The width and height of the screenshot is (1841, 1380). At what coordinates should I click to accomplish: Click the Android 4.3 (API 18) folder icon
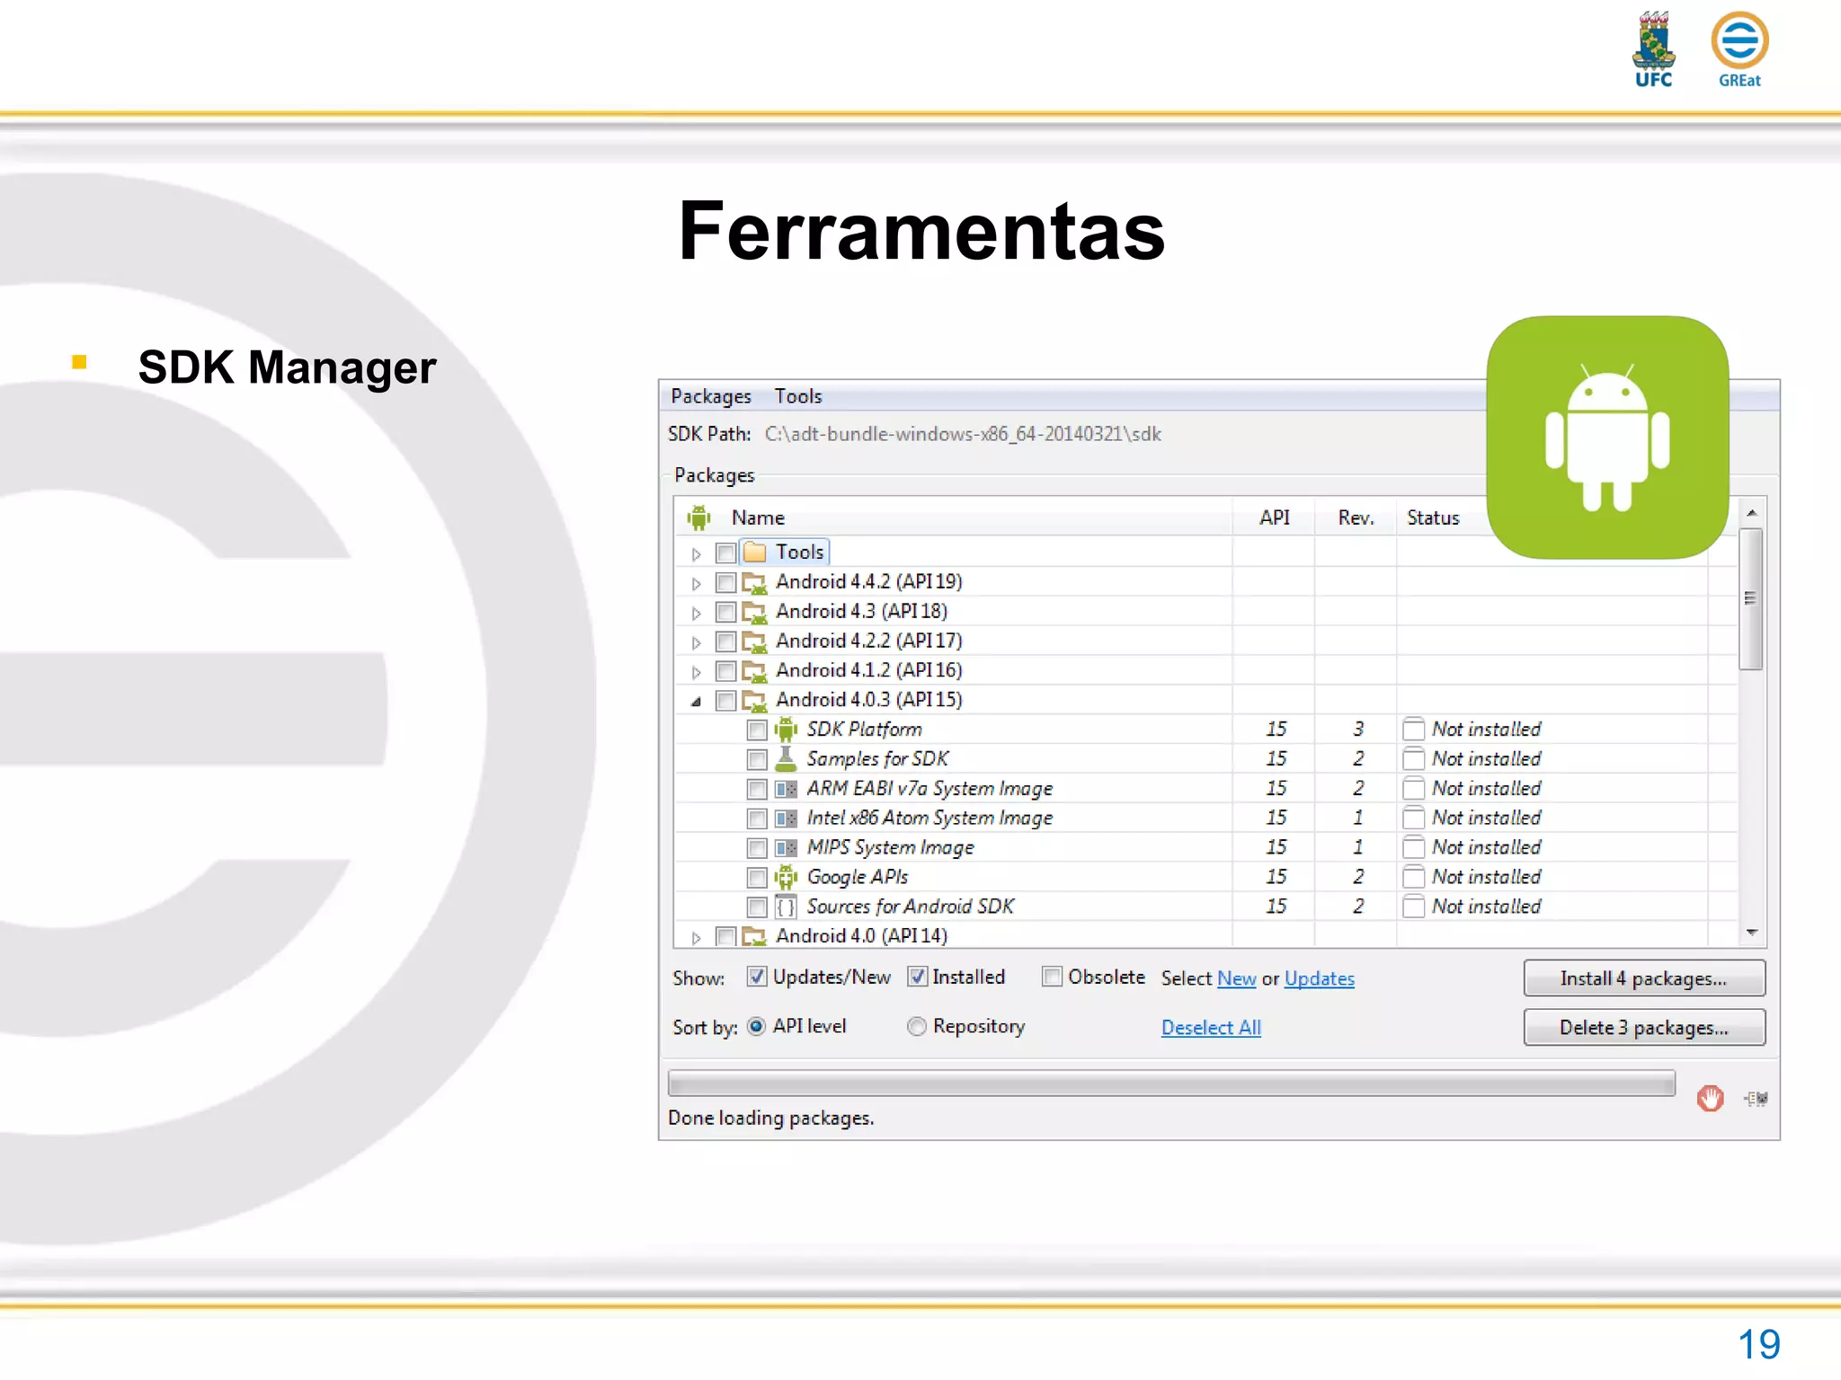pyautogui.click(x=755, y=612)
